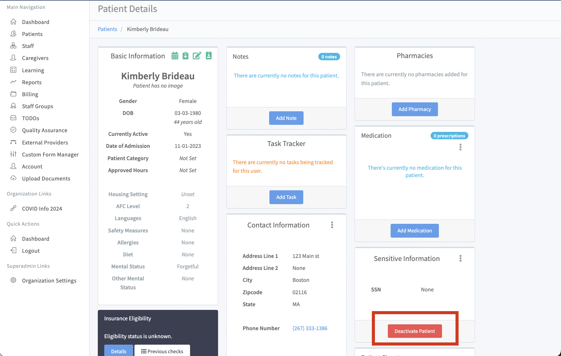Click the edit pencil icon for patient

click(x=197, y=56)
